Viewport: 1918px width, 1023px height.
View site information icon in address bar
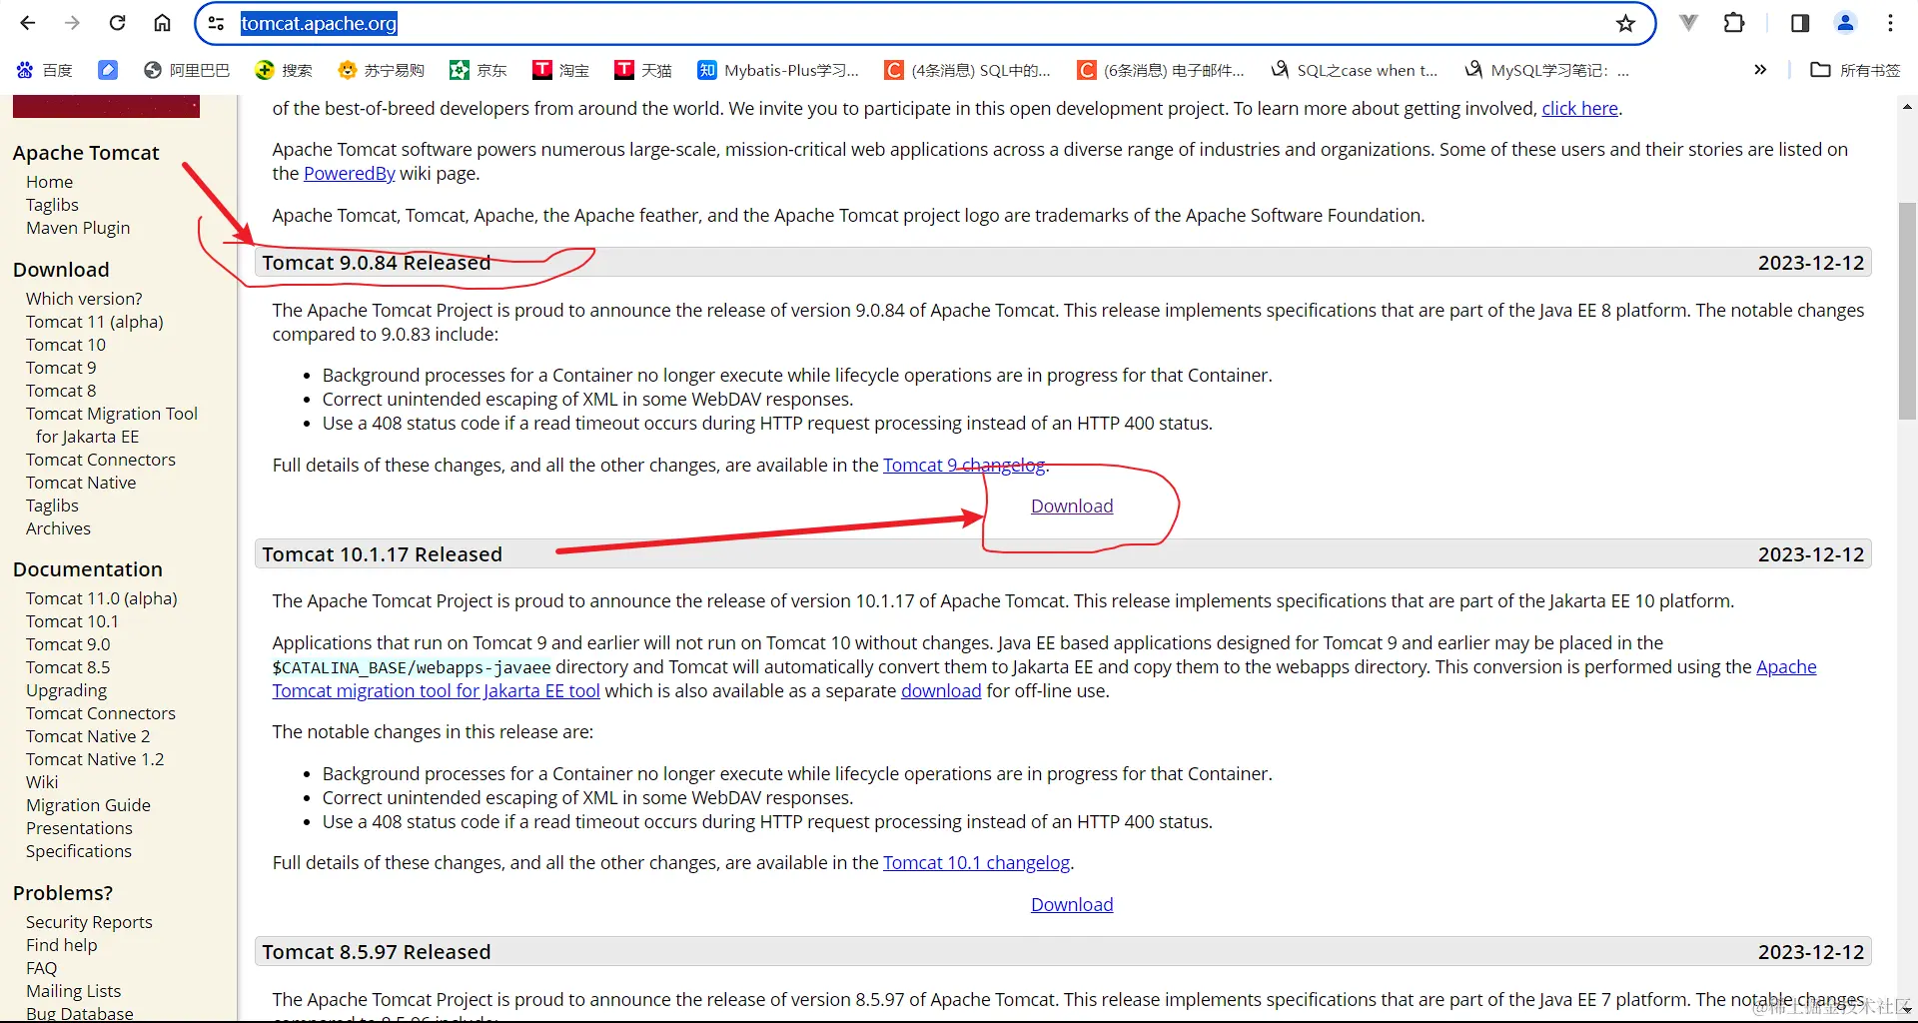216,23
